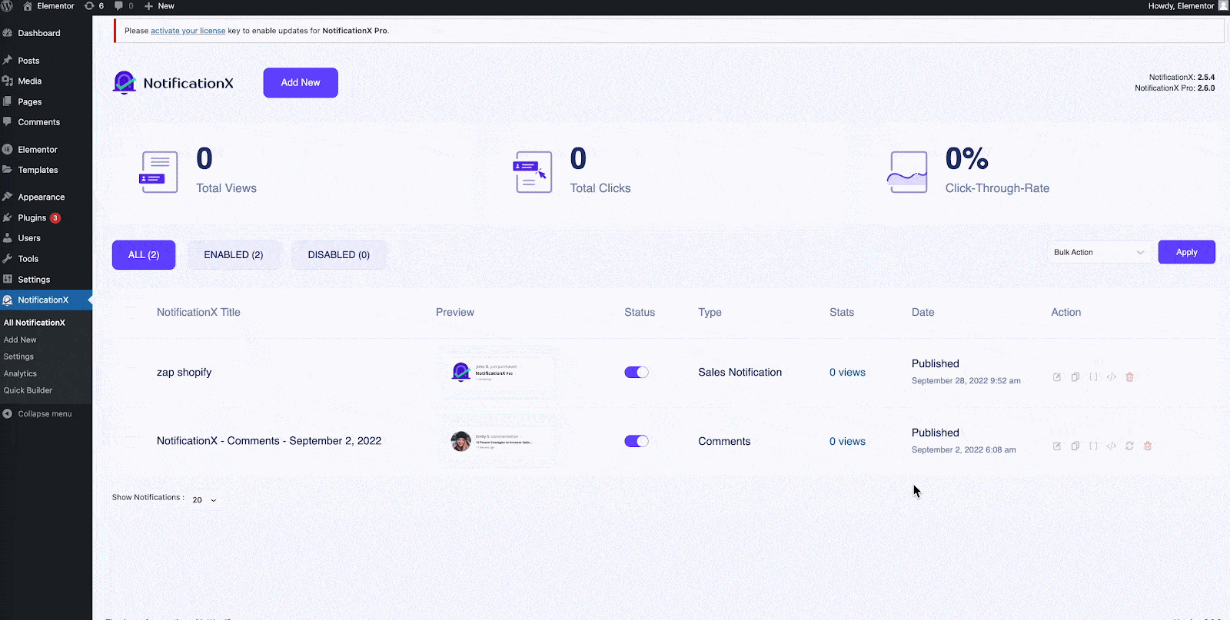Open Quick Builder submenu item

coord(28,390)
